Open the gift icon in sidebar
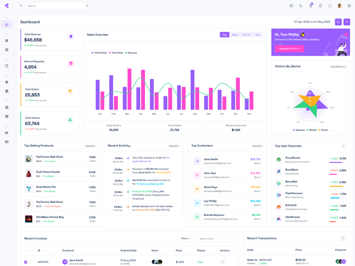This screenshot has width=355, height=266. (x=7, y=91)
